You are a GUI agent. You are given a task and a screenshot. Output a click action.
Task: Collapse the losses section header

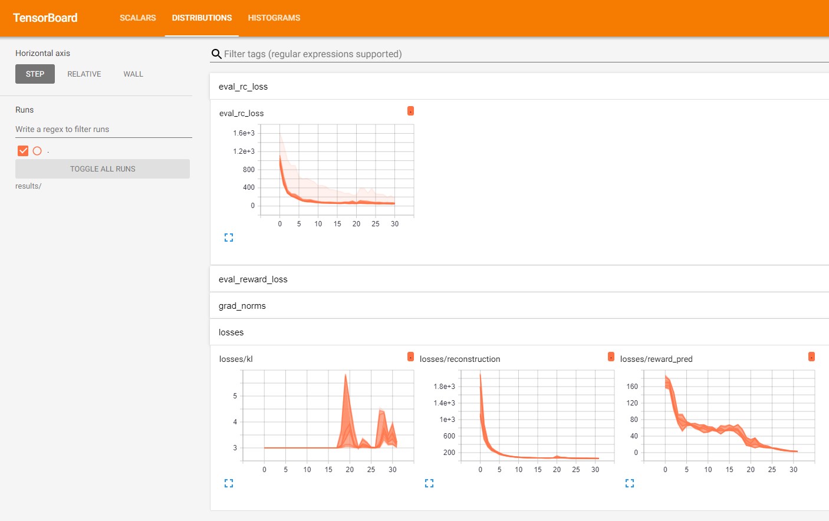pos(519,332)
